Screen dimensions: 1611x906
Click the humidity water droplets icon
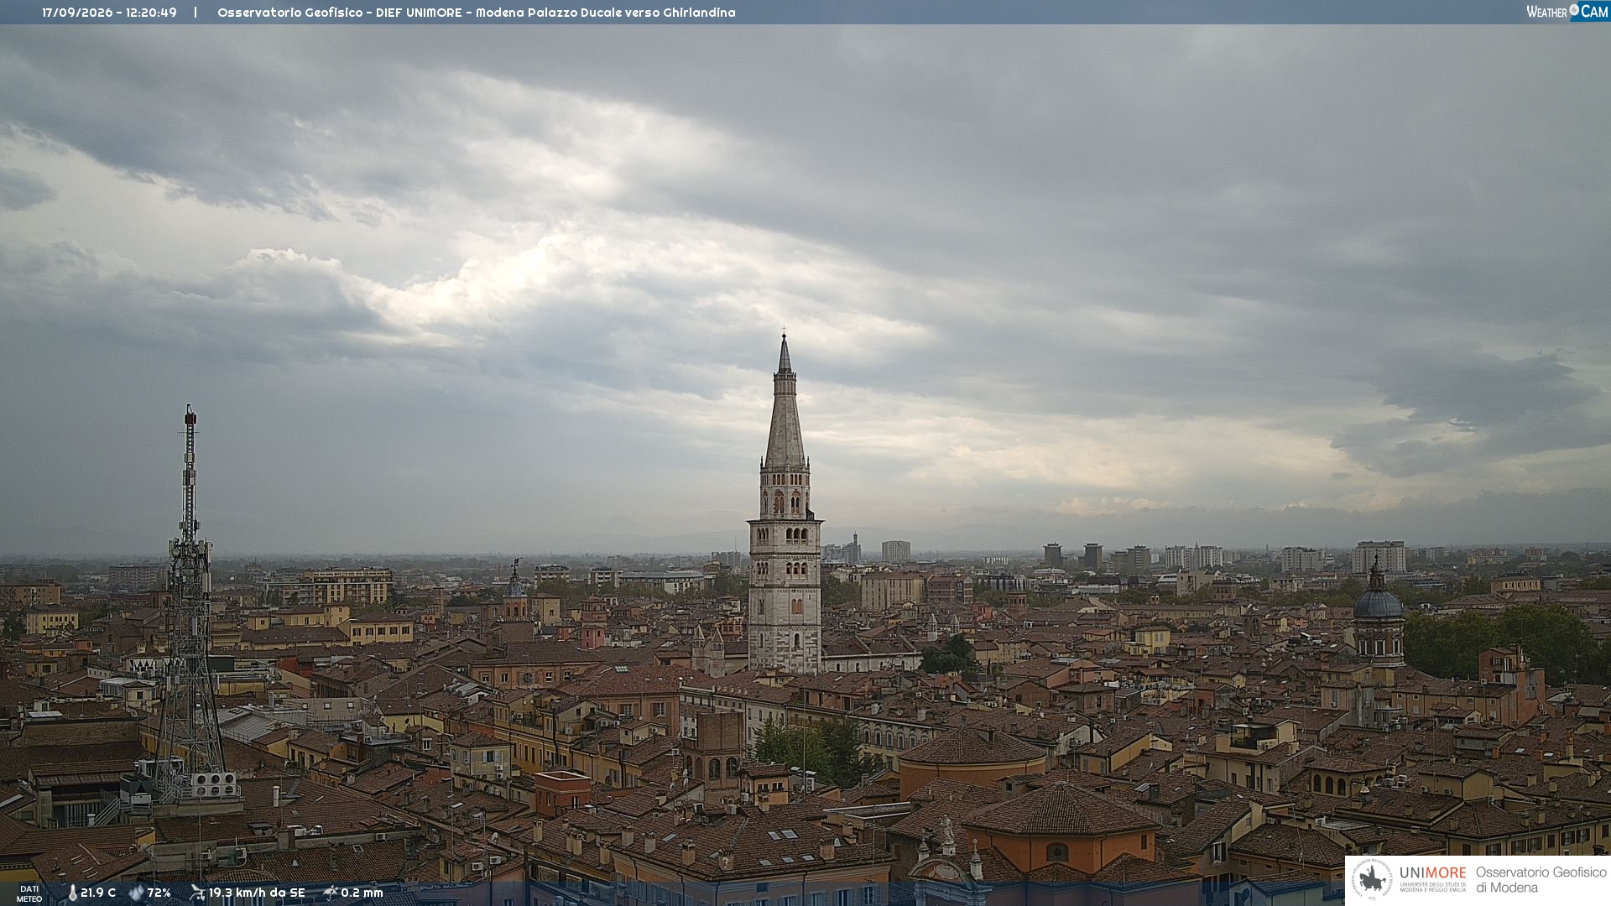[137, 893]
